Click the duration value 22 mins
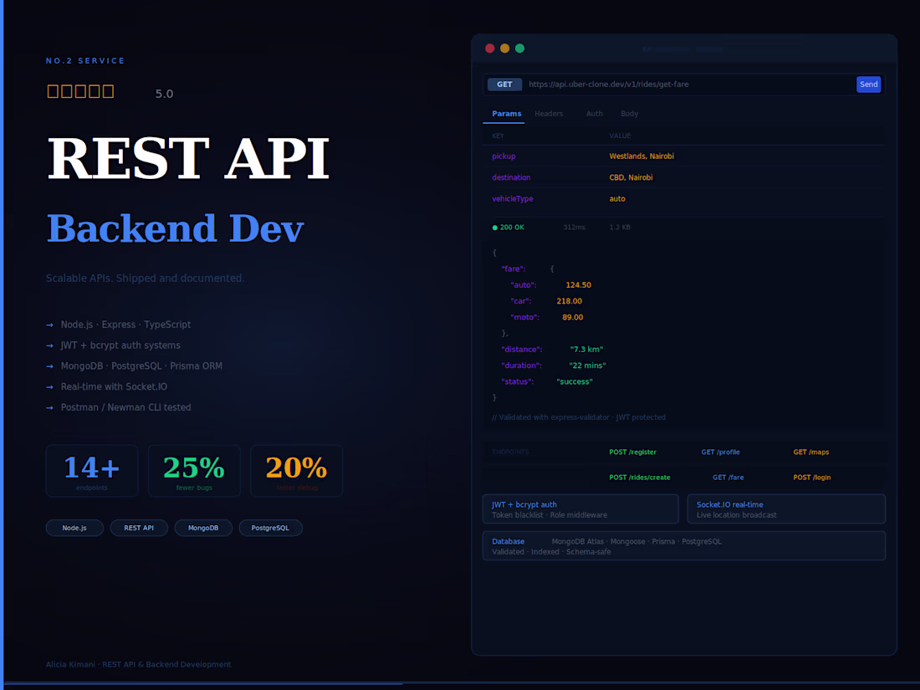920x690 pixels. (x=587, y=365)
